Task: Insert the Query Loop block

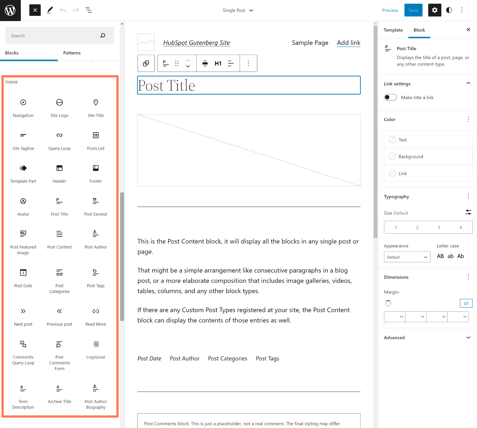Action: [59, 141]
